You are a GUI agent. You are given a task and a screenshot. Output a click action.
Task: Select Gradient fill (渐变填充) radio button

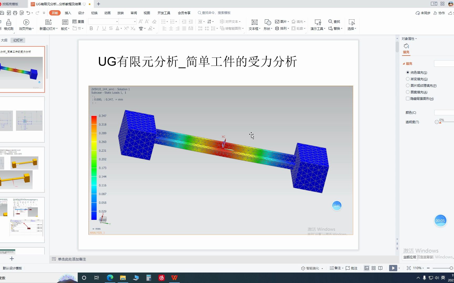(x=408, y=79)
